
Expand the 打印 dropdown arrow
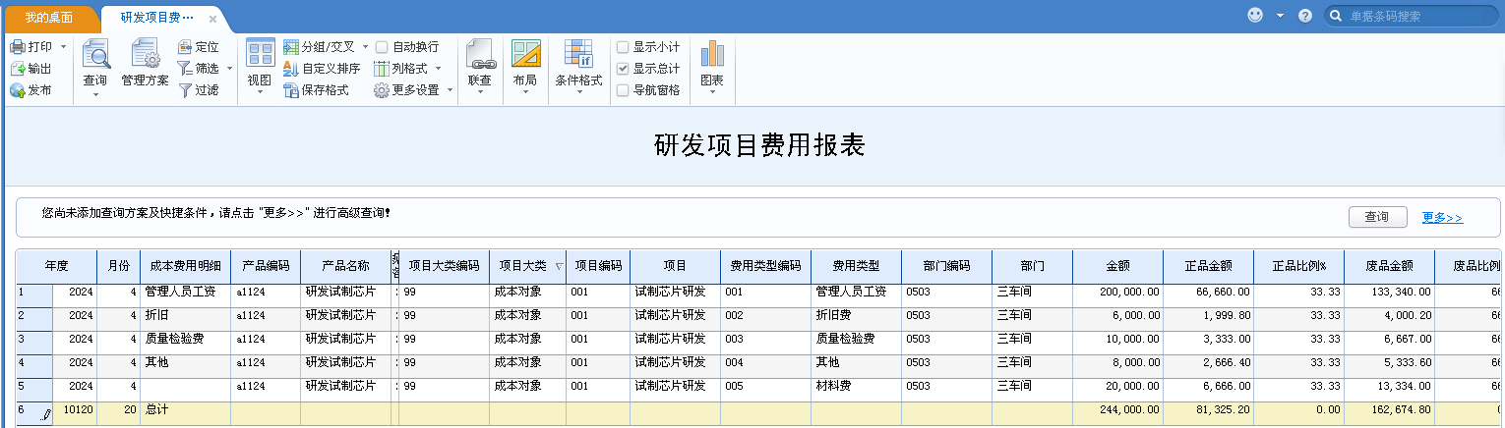pyautogui.click(x=64, y=47)
